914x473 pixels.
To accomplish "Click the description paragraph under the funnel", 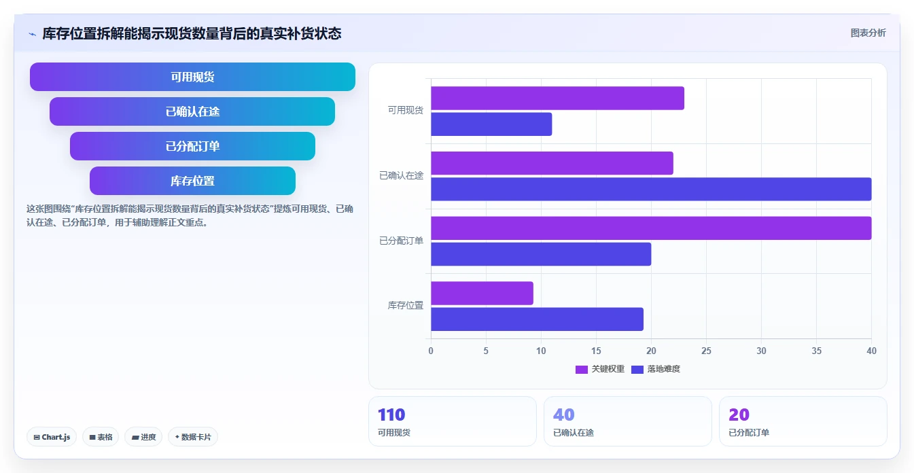I will [190, 215].
